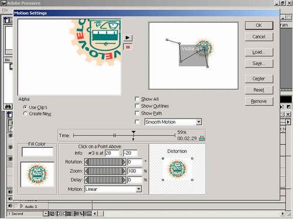This screenshot has height=219, width=293.
Task: Enable the Show Outlines checkbox
Action: 137,106
